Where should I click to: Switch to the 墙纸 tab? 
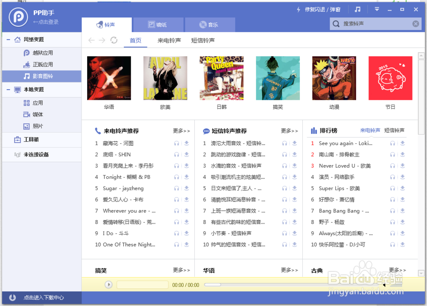click(158, 25)
